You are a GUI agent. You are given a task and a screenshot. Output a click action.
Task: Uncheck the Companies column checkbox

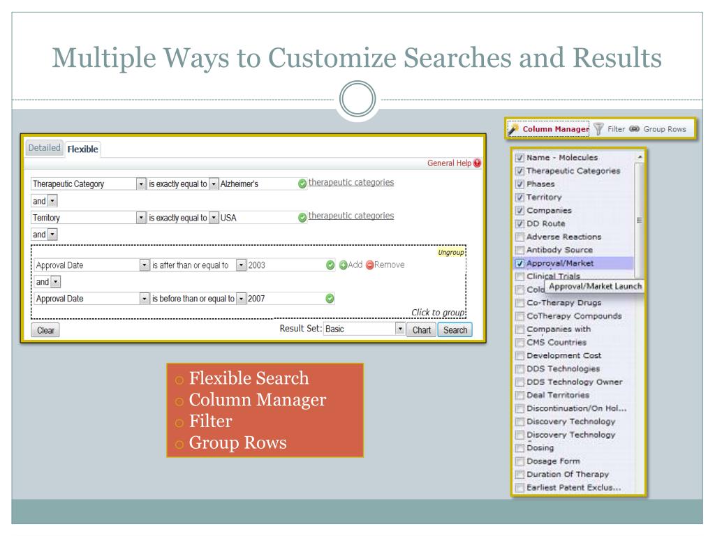519,211
